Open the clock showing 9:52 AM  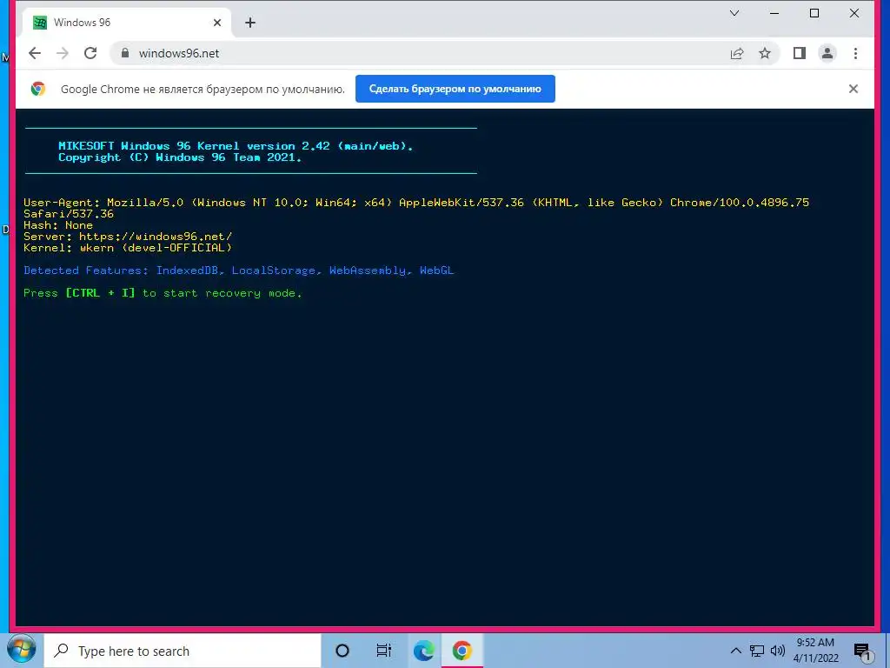pyautogui.click(x=815, y=651)
